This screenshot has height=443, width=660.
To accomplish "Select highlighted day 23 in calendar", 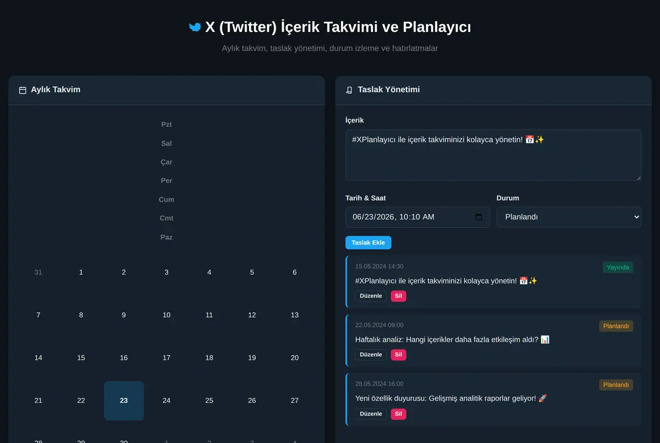I will 124,401.
